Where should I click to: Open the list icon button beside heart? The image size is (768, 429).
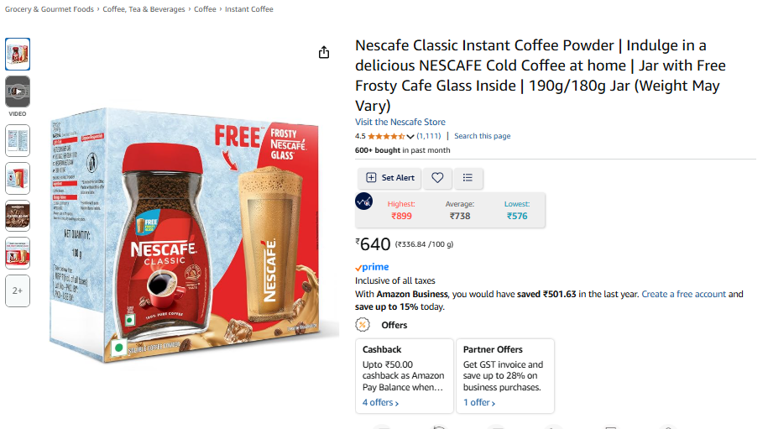(x=468, y=178)
